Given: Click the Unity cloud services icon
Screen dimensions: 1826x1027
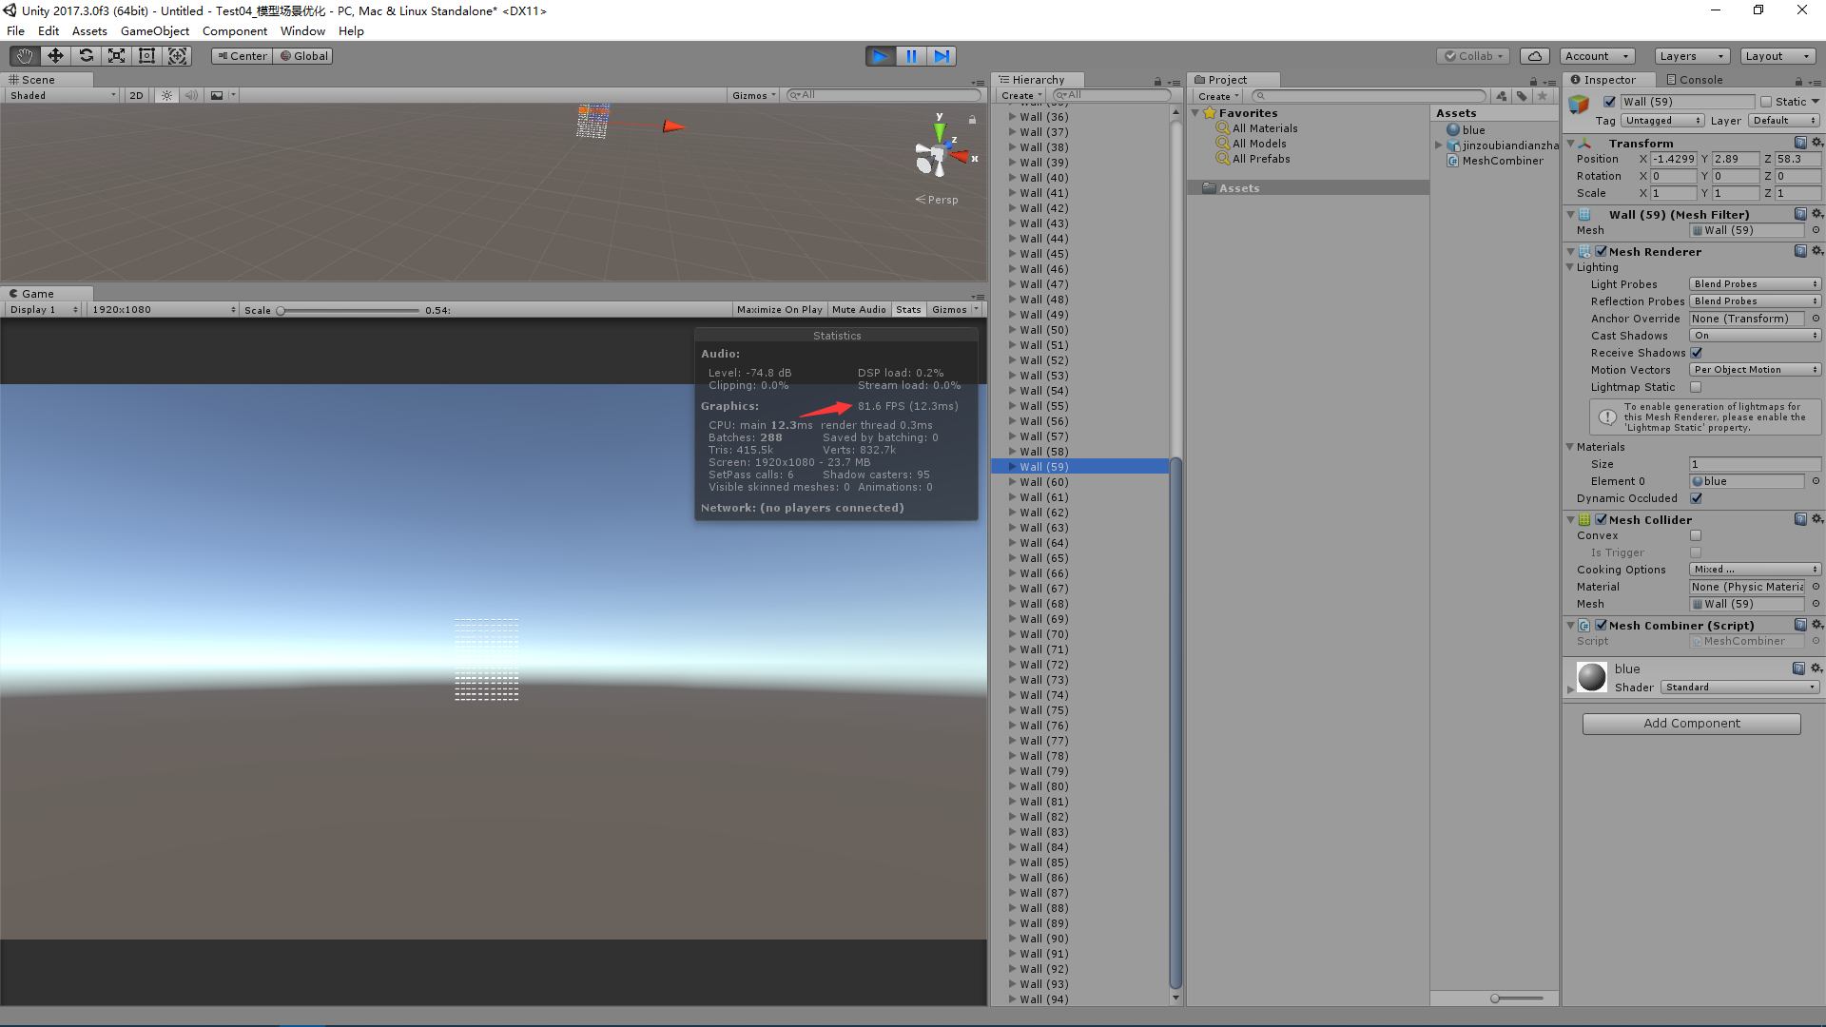Looking at the screenshot, I should tap(1534, 55).
